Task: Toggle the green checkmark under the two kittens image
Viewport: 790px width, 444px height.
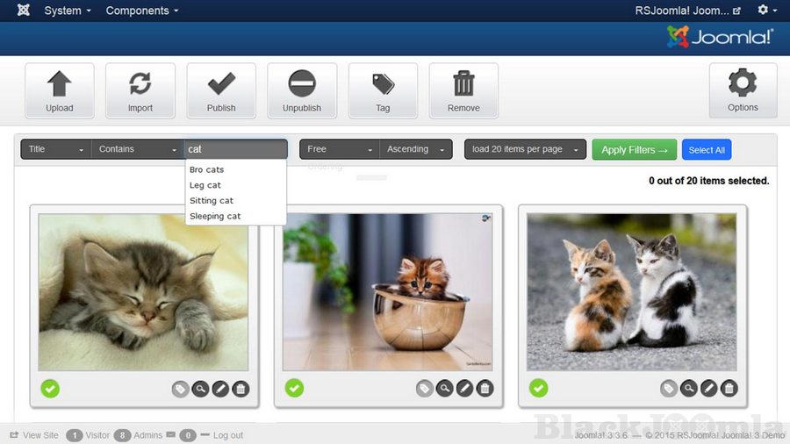Action: 538,388
